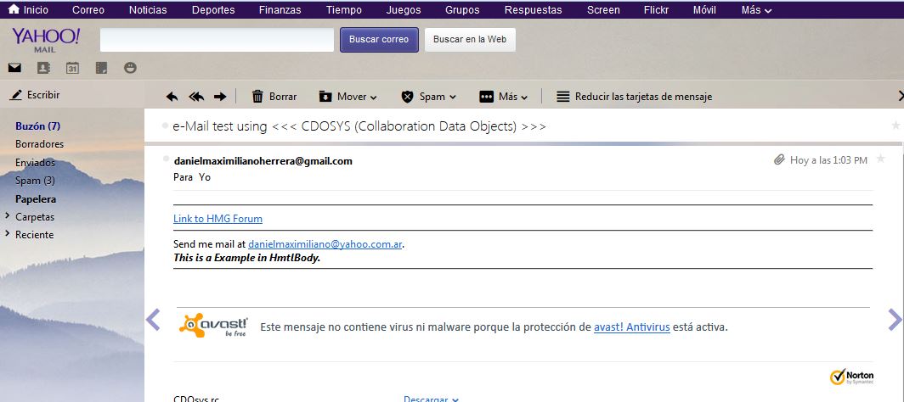The height and width of the screenshot is (402, 904).
Task: Click the Buscar correo button
Action: point(379,40)
